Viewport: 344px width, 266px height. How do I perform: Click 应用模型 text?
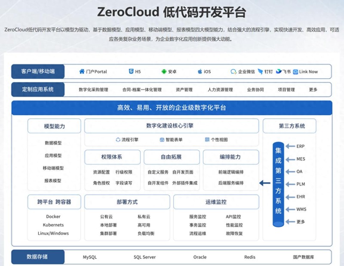pyautogui.click(x=53, y=156)
